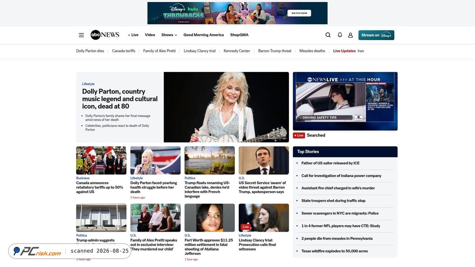Open Barron Trump photo thumbnail
The image size is (475, 267).
(x=264, y=160)
